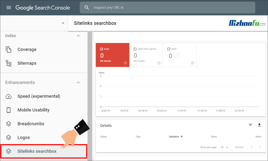Image resolution: width=268 pixels, height=161 pixels.
Task: Enable the Valid checkbox
Action: click(168, 49)
